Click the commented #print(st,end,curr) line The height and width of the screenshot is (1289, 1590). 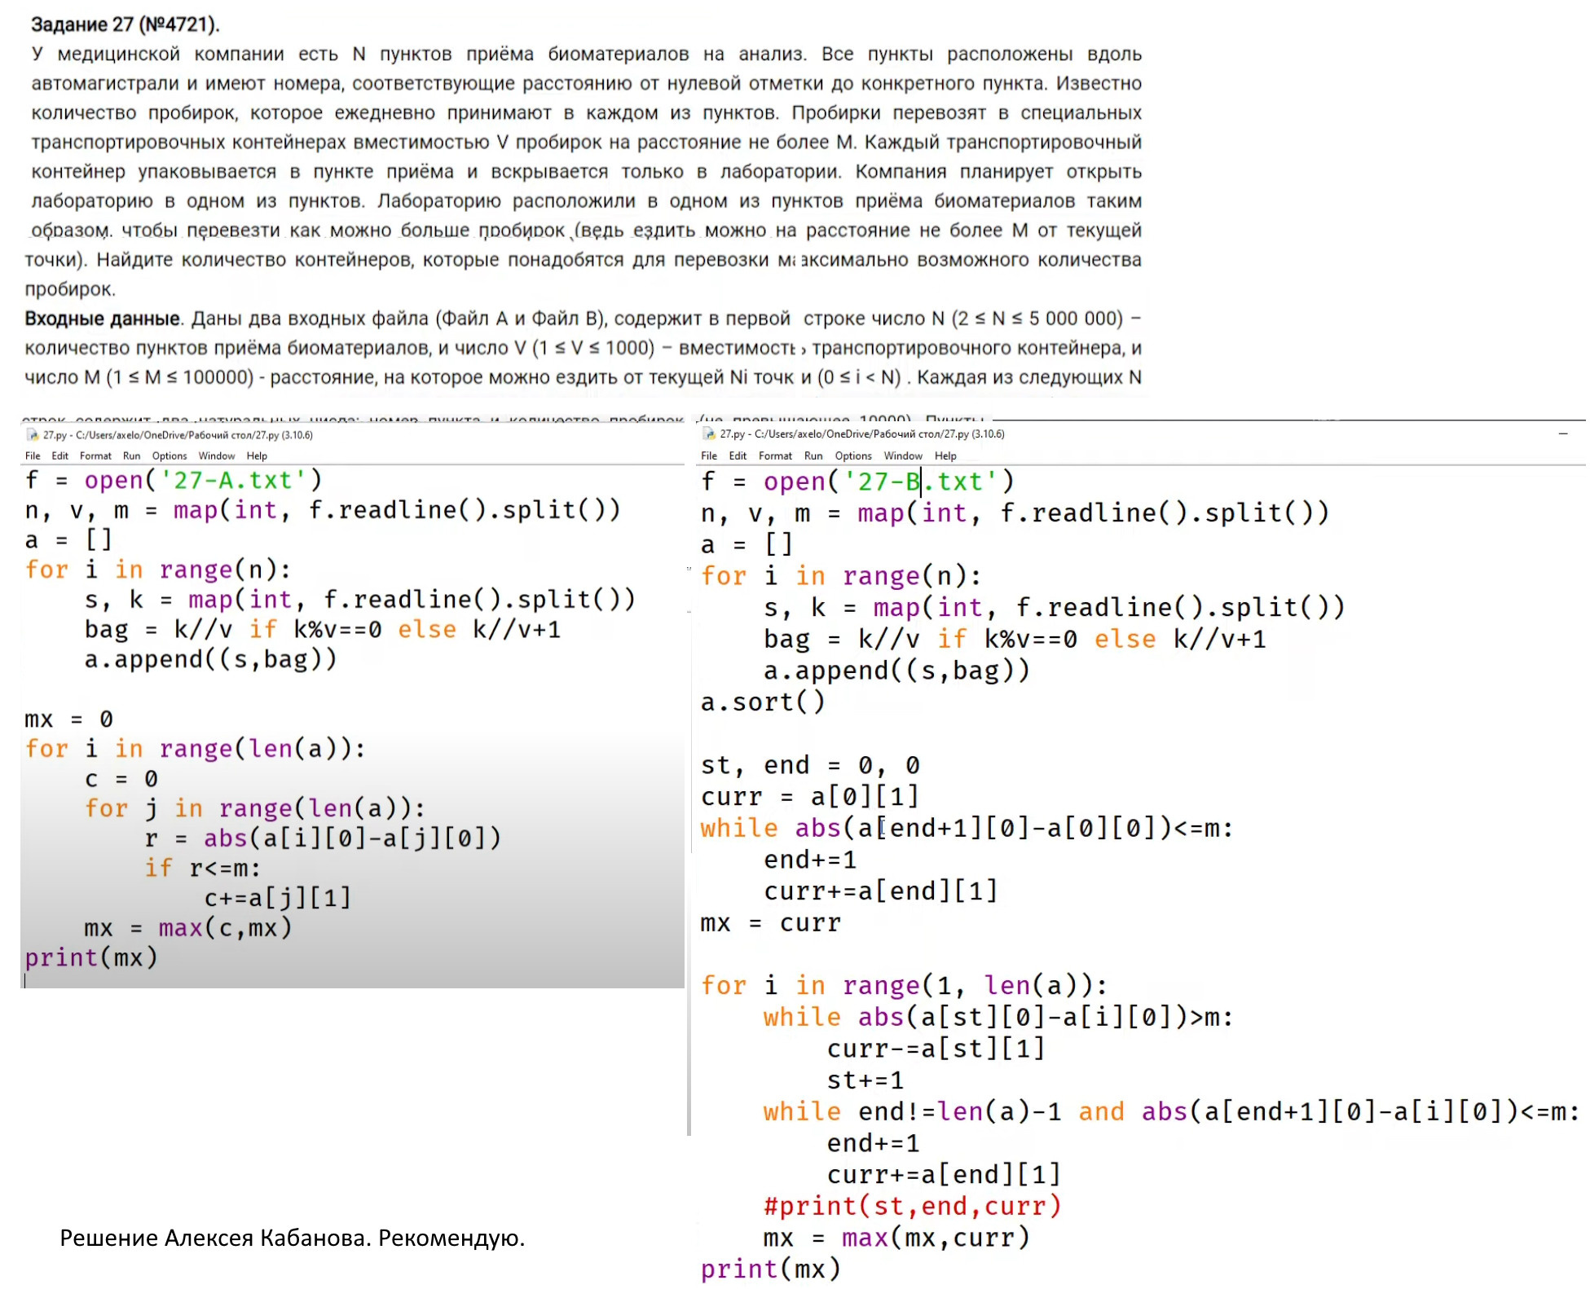[912, 1205]
